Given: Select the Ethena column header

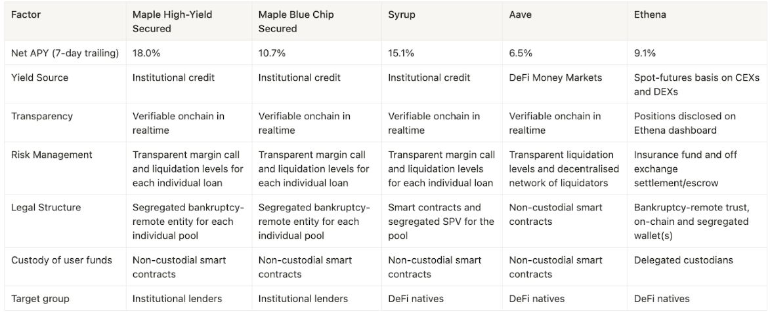Looking at the screenshot, I should pos(650,14).
